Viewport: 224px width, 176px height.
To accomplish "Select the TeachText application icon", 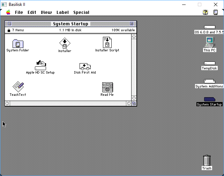I will pyautogui.click(x=18, y=86).
